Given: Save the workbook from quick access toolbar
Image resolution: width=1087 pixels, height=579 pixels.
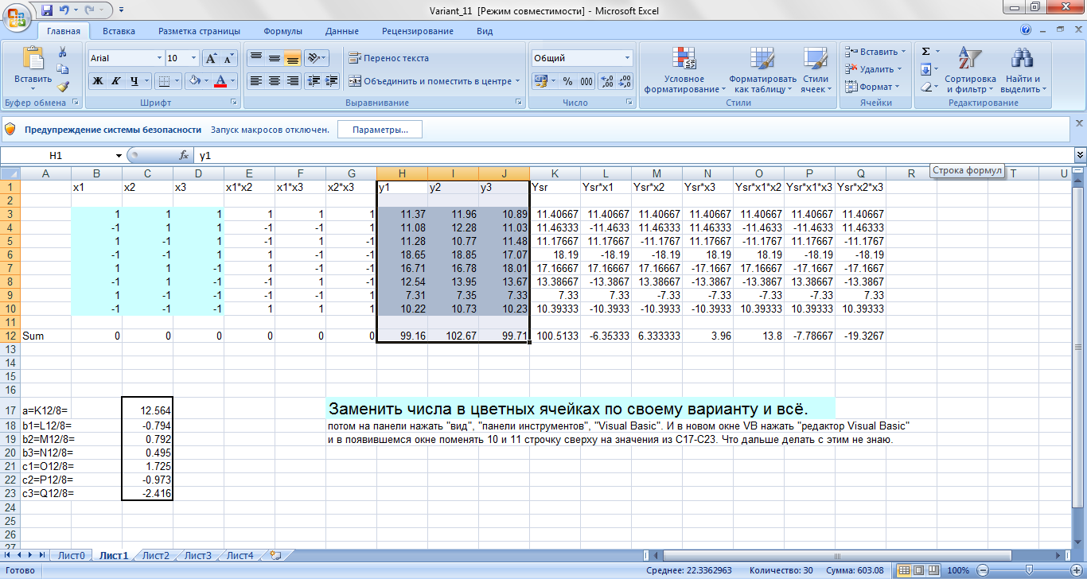Looking at the screenshot, I should [46, 10].
